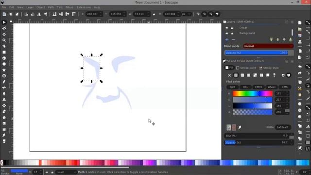This screenshot has height=175, width=311.
Task: Select CMYK color mode button
Action: pos(259,87)
